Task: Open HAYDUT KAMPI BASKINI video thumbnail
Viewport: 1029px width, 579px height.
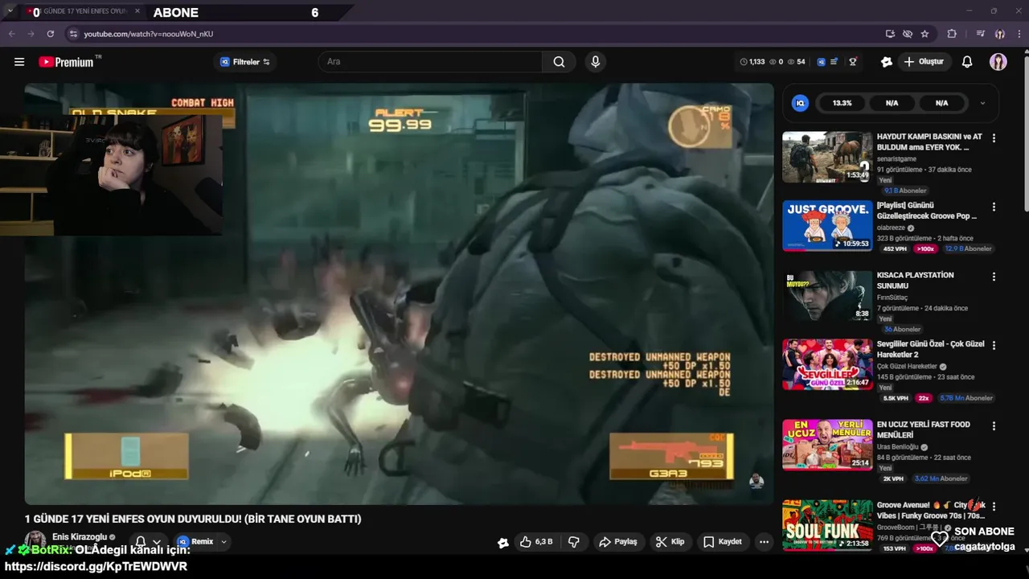Action: [827, 157]
